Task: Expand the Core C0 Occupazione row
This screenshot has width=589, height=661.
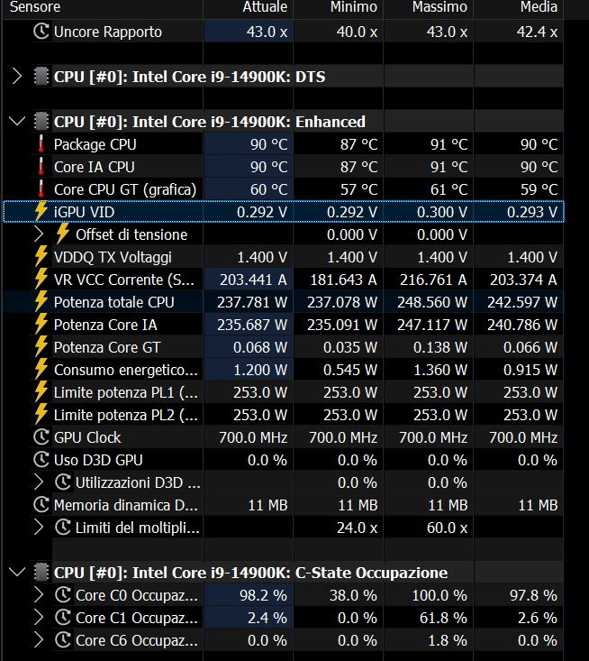Action: [39, 595]
